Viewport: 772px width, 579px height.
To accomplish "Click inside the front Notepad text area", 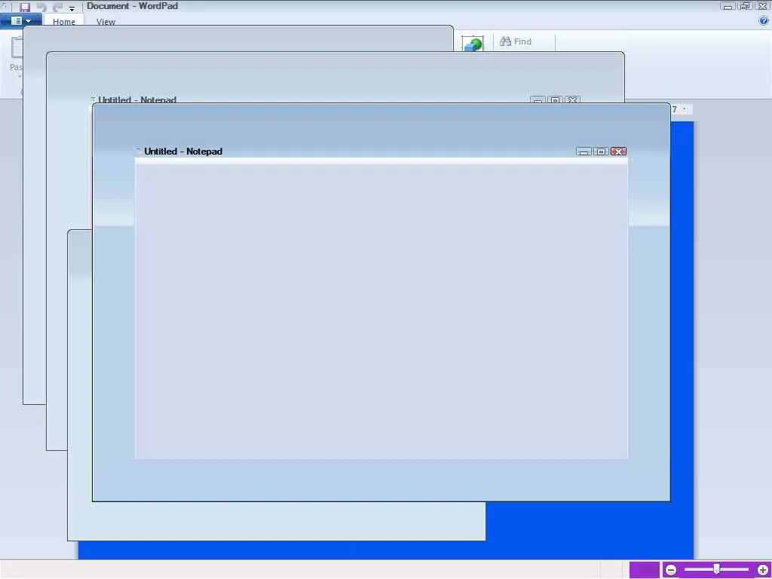I will click(x=381, y=311).
